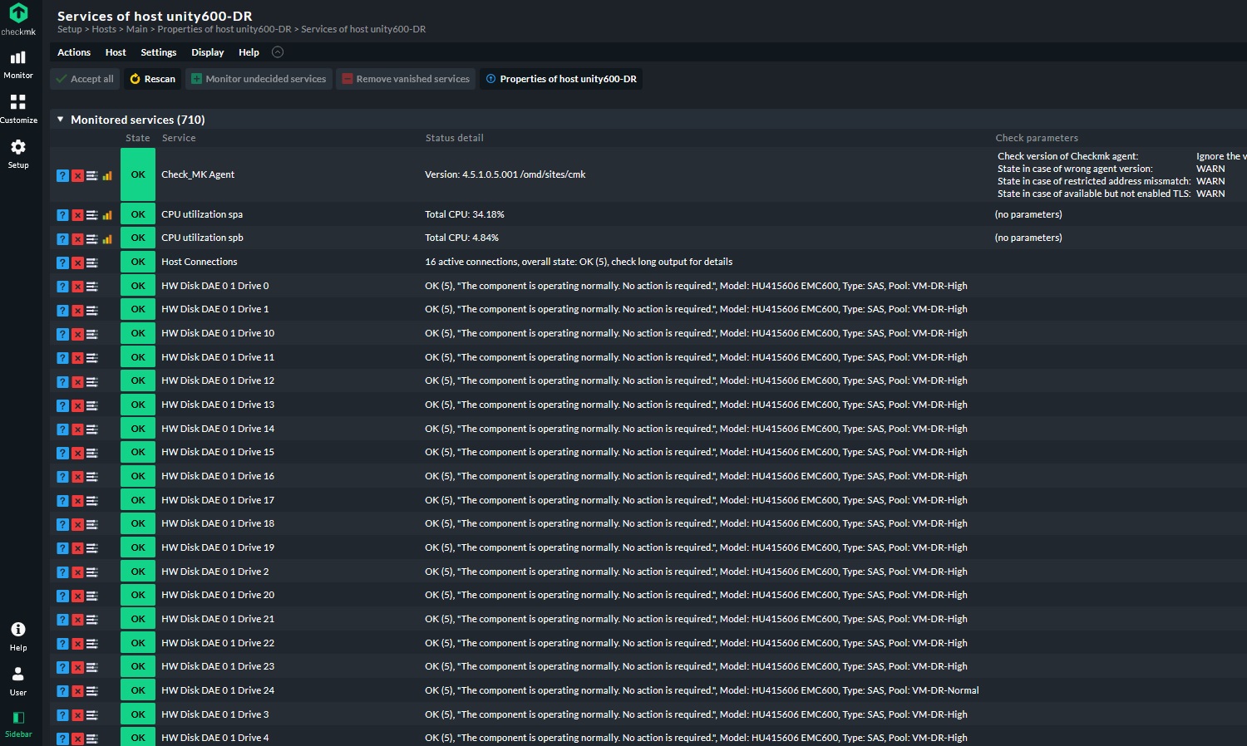Screen dimensions: 1247x746
Task: Click the green OK state of Check_MK Agent
Action: [x=138, y=174]
